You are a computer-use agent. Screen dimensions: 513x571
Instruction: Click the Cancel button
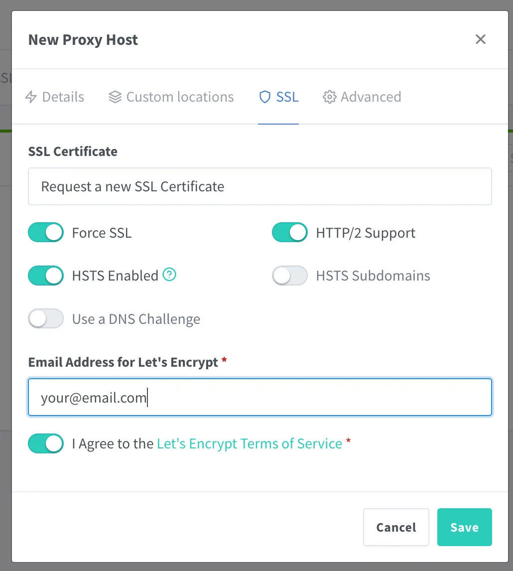[396, 527]
